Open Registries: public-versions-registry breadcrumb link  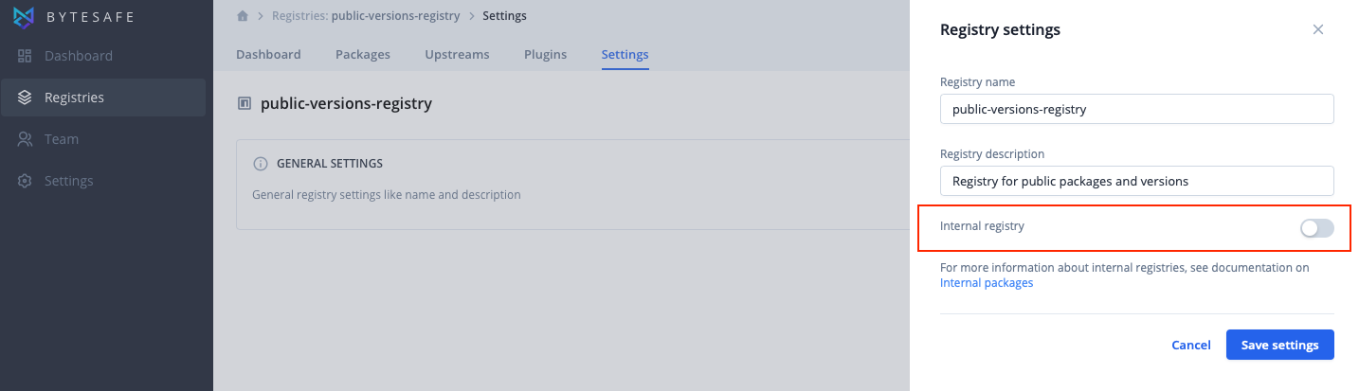click(366, 16)
